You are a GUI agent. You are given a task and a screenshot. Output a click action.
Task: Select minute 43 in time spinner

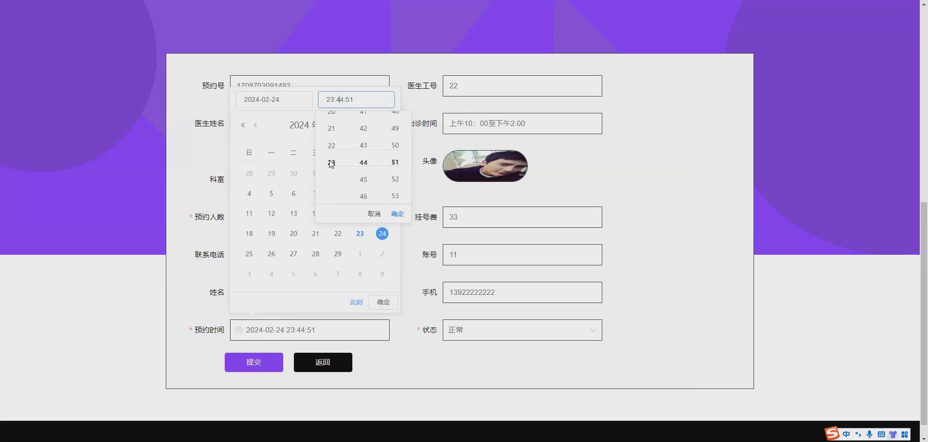363,145
